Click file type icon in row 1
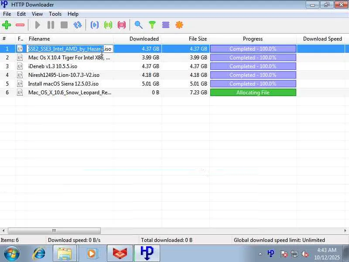This screenshot has height=262, width=349. pos(20,48)
